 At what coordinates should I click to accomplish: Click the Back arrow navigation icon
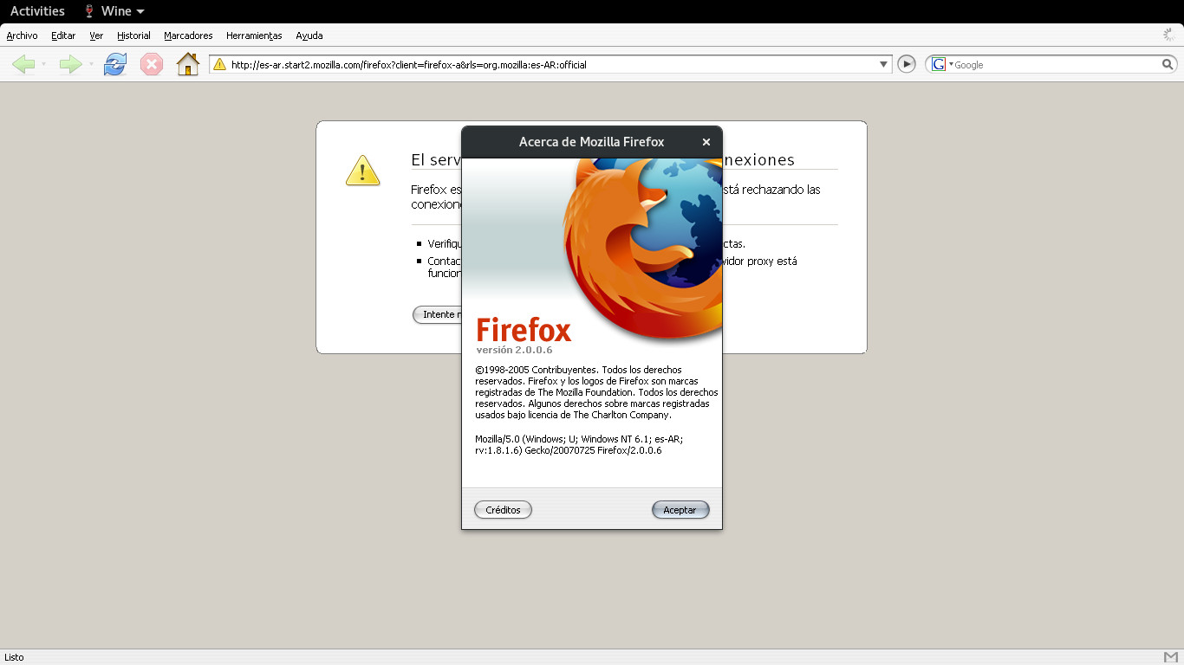click(x=23, y=64)
